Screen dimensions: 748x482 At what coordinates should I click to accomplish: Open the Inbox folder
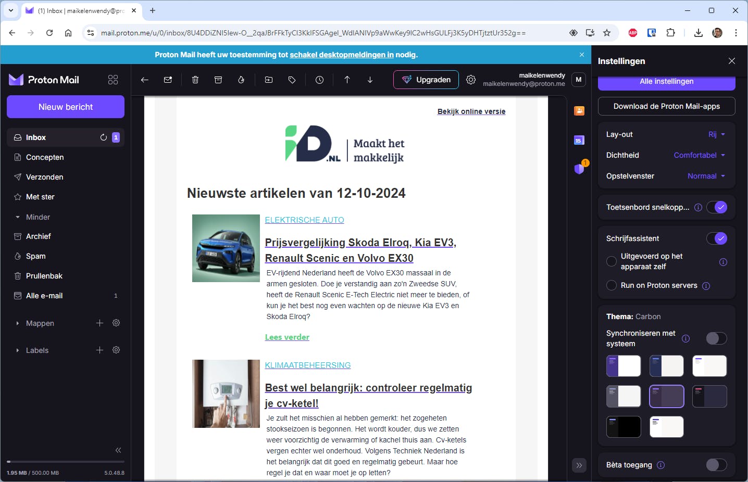click(66, 137)
